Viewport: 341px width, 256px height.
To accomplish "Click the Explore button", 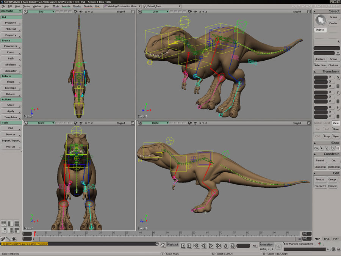I will click(320, 59).
